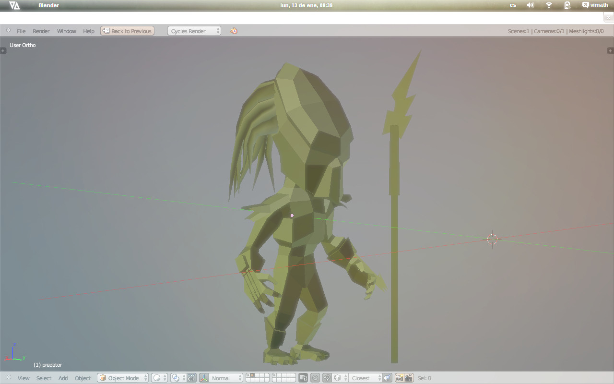Toggle proportional editing
Image resolution: width=614 pixels, height=384 pixels.
315,378
